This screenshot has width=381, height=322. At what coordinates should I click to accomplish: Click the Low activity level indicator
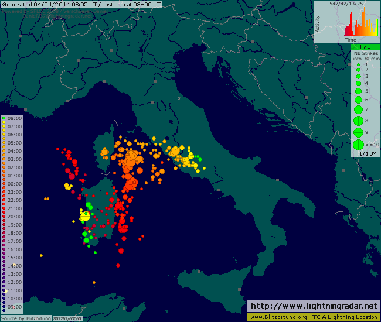point(365,47)
